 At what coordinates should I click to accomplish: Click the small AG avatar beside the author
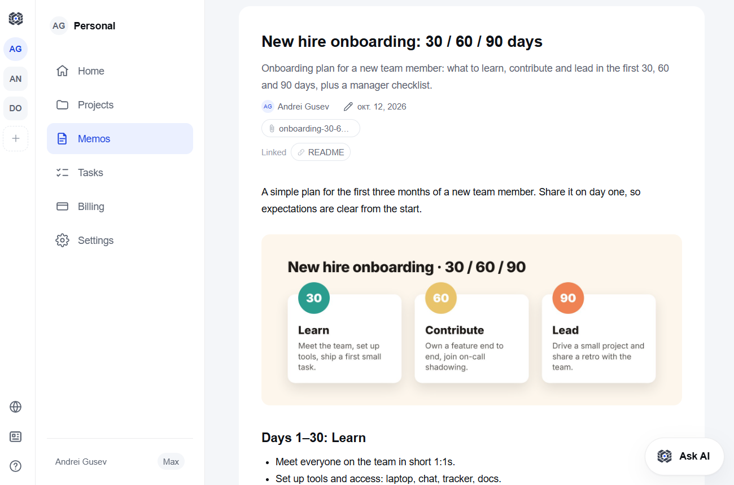click(268, 107)
